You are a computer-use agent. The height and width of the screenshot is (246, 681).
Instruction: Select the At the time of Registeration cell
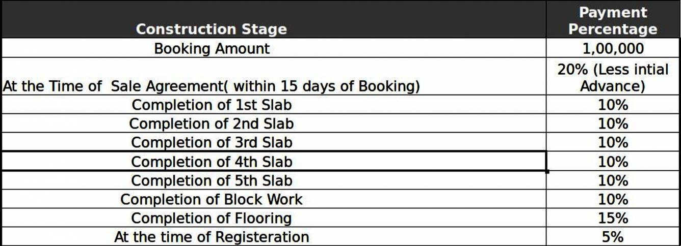coord(212,237)
